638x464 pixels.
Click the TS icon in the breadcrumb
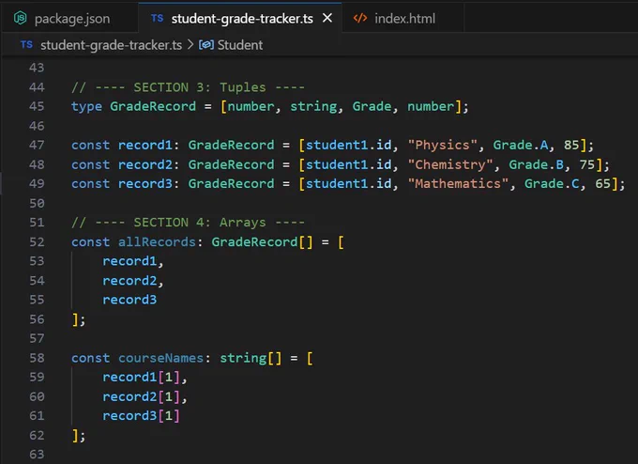pyautogui.click(x=26, y=44)
